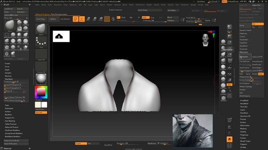Choose the Smooth brush in the Brush palette
The width and height of the screenshot is (268, 150).
click(13, 47)
